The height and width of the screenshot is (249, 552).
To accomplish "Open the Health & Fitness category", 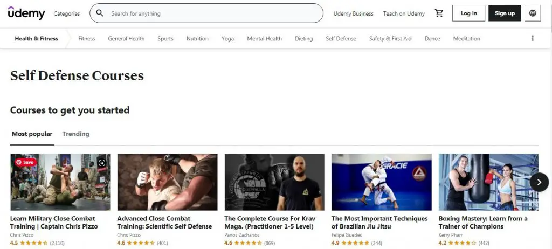I will (x=36, y=38).
